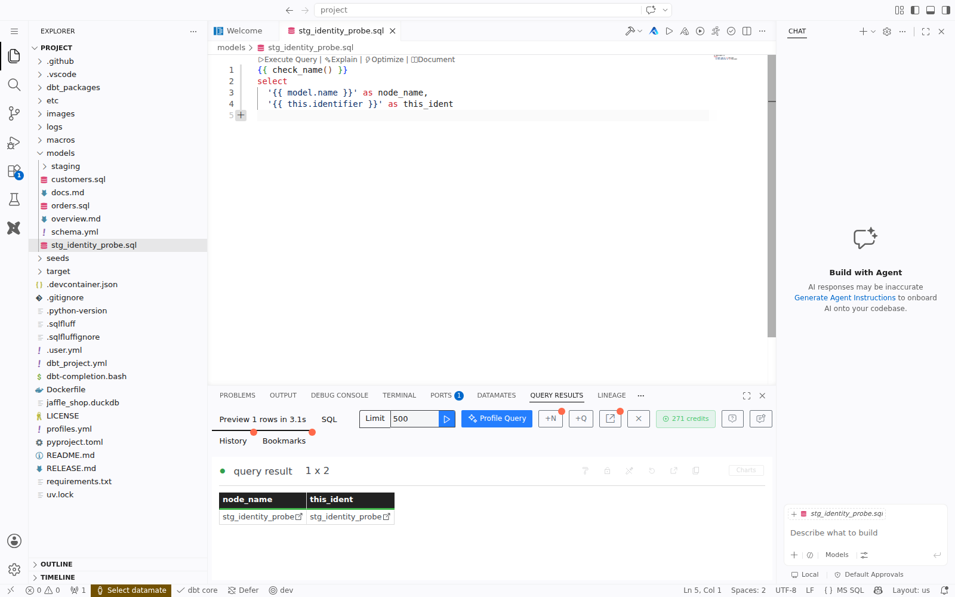955x597 pixels.
Task: Maximize the bottom panel
Action: (x=747, y=396)
